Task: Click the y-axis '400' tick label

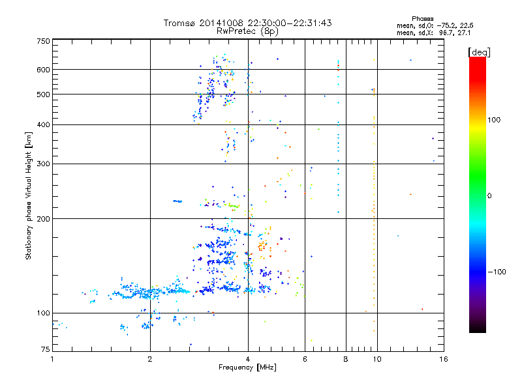Action: click(x=43, y=125)
